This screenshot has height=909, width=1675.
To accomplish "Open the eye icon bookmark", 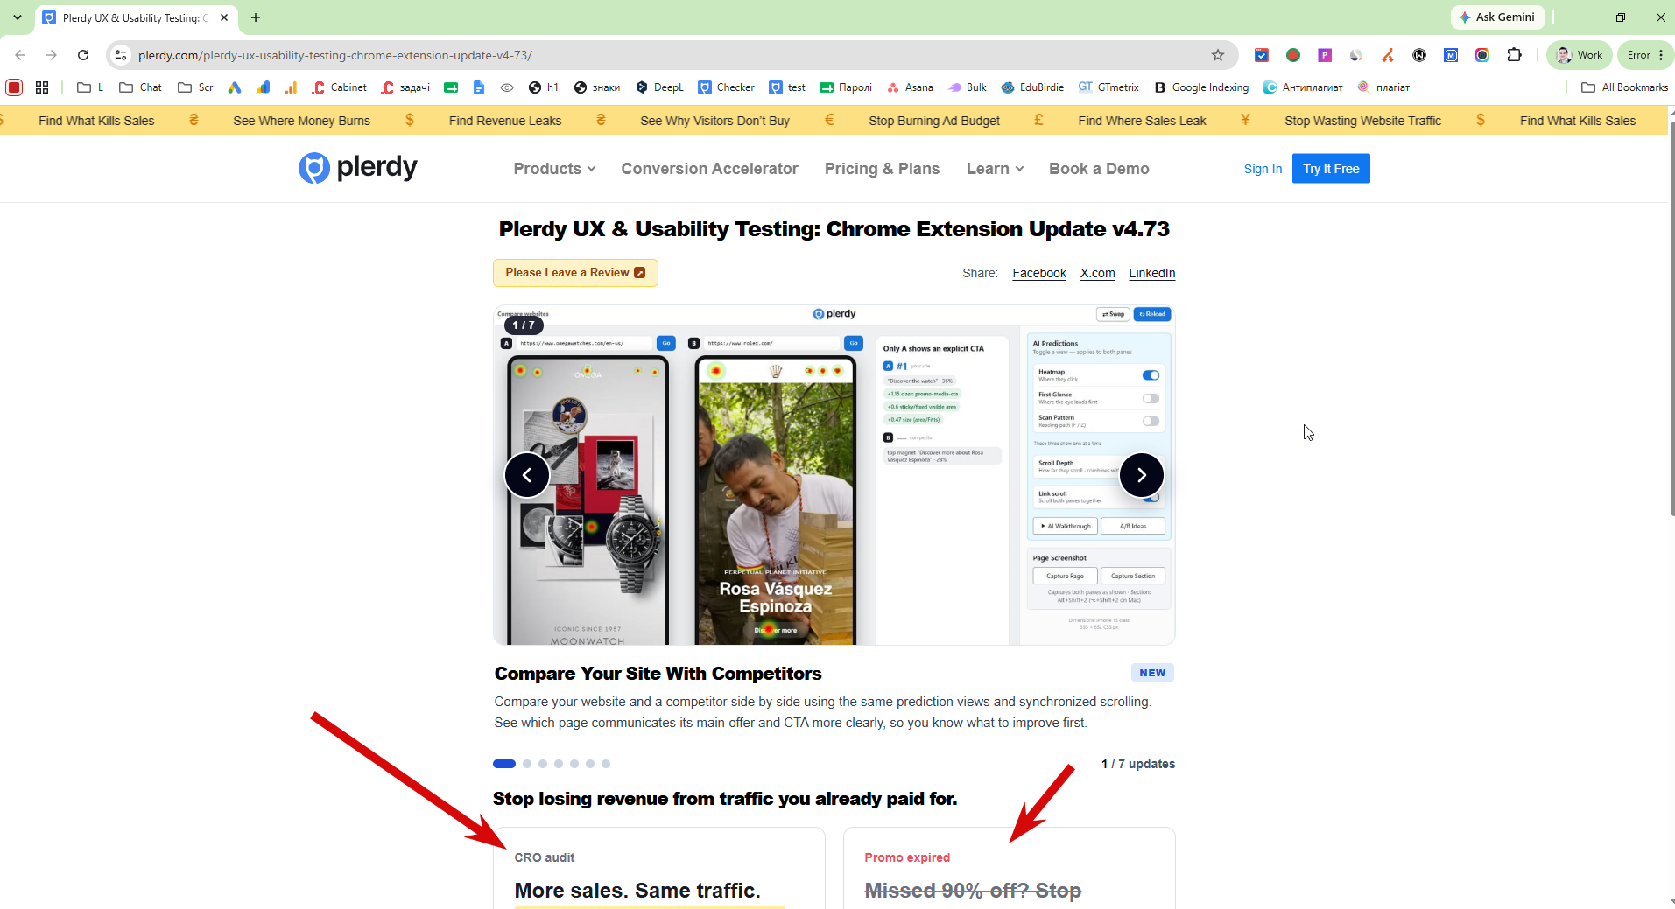I will pyautogui.click(x=507, y=87).
